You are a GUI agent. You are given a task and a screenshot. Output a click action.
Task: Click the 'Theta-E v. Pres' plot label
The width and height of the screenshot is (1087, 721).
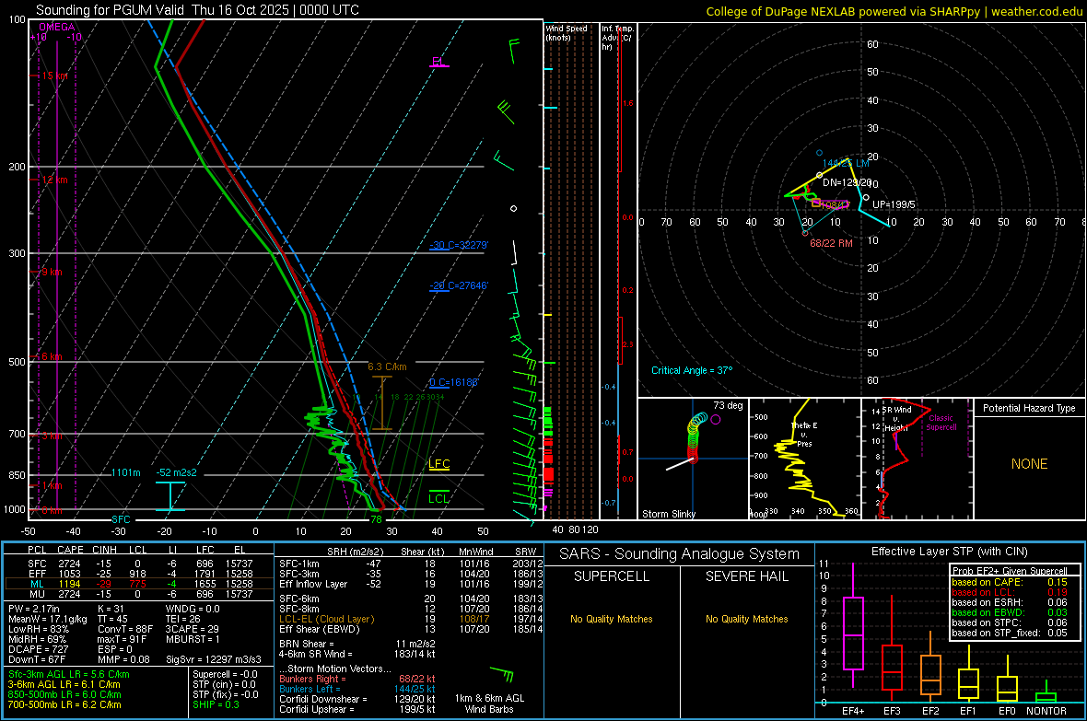(804, 434)
